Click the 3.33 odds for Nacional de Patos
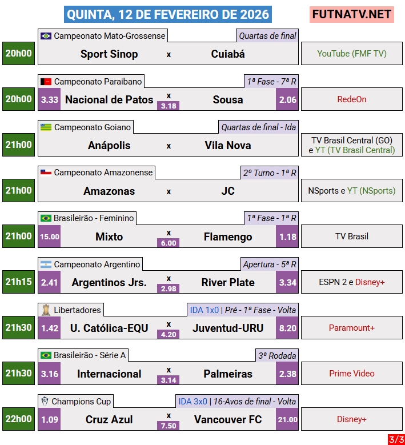The width and height of the screenshot is (405, 445). click(x=50, y=99)
